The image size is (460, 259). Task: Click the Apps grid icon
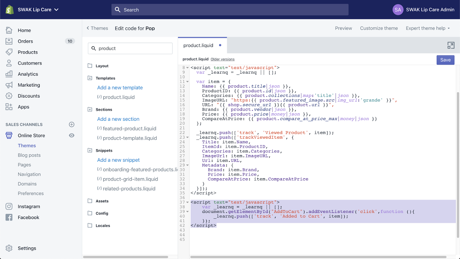point(9,107)
